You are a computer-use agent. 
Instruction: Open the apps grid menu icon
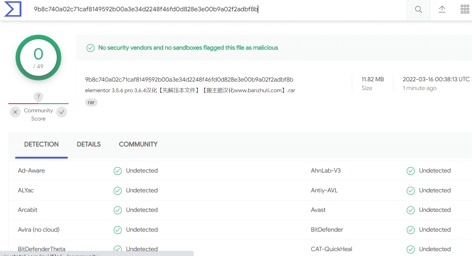click(465, 9)
